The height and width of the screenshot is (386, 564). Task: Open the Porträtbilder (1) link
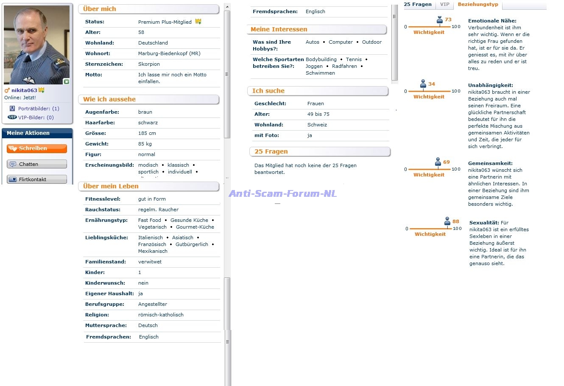pos(39,109)
